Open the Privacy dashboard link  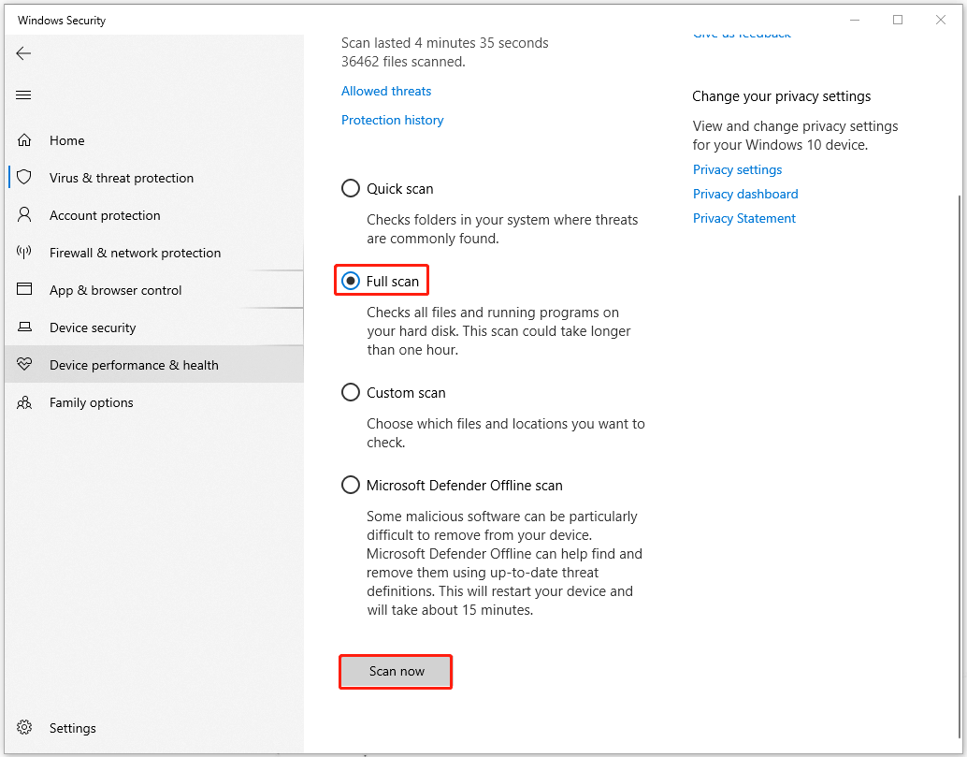pos(745,194)
